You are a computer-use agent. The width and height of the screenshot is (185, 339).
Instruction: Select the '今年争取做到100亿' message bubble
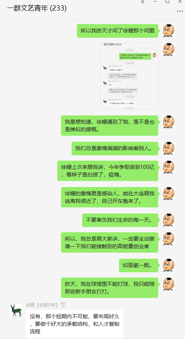click(x=108, y=171)
